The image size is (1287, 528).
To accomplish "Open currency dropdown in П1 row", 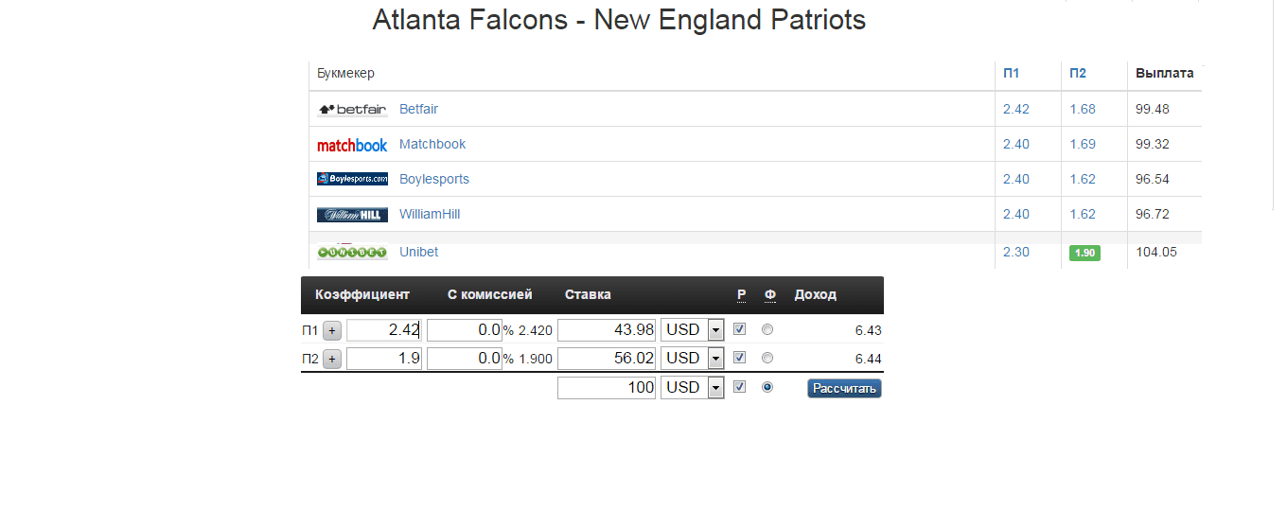I will coord(693,329).
